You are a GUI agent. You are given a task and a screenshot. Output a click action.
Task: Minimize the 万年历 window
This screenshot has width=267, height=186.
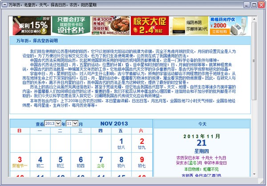point(247,5)
